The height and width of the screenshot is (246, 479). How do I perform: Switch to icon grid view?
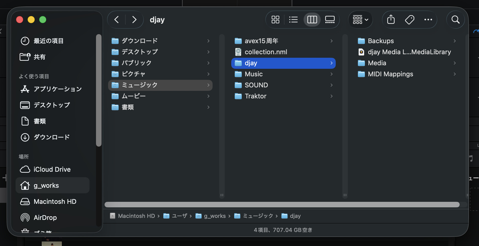coord(275,20)
